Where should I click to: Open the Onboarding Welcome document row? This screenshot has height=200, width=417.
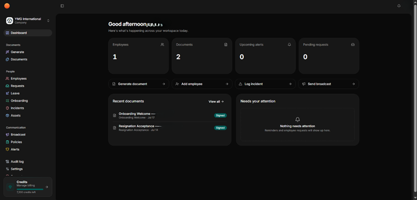[x=169, y=116]
